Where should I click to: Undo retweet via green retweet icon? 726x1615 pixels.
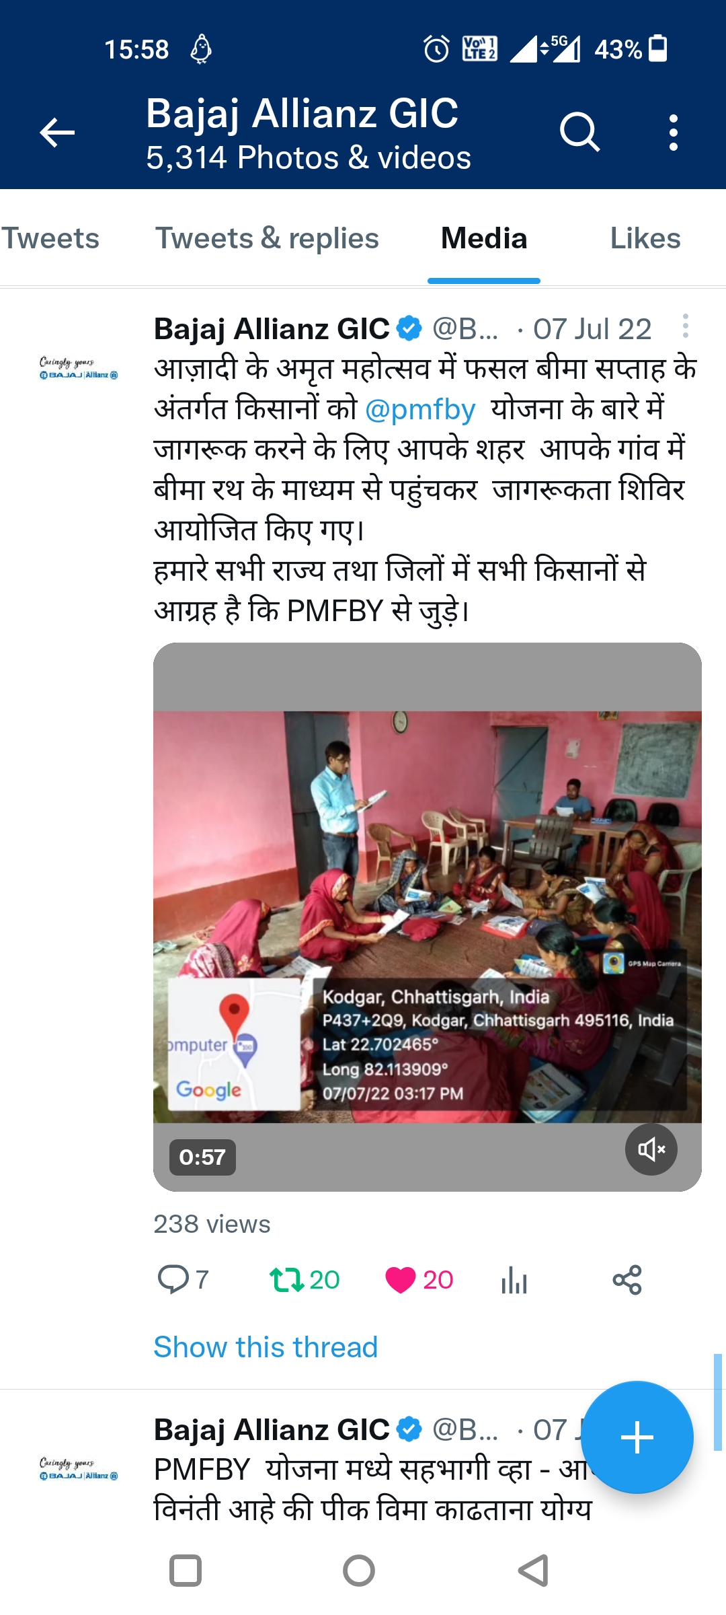click(287, 1279)
